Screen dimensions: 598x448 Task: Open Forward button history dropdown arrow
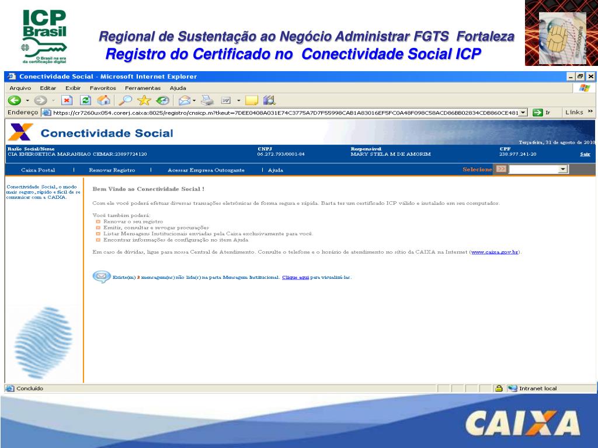coord(53,100)
